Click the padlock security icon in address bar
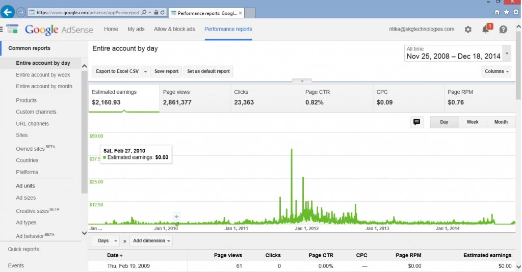 [156, 12]
